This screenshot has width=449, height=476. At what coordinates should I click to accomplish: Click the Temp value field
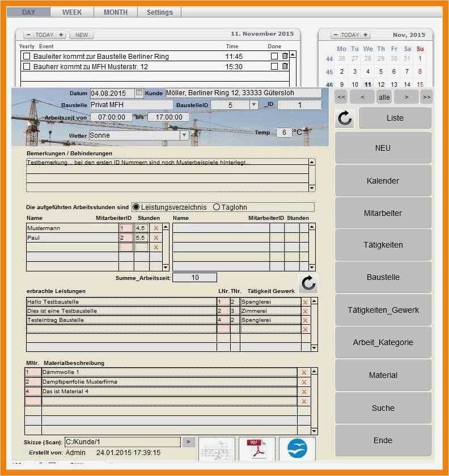tap(283, 133)
